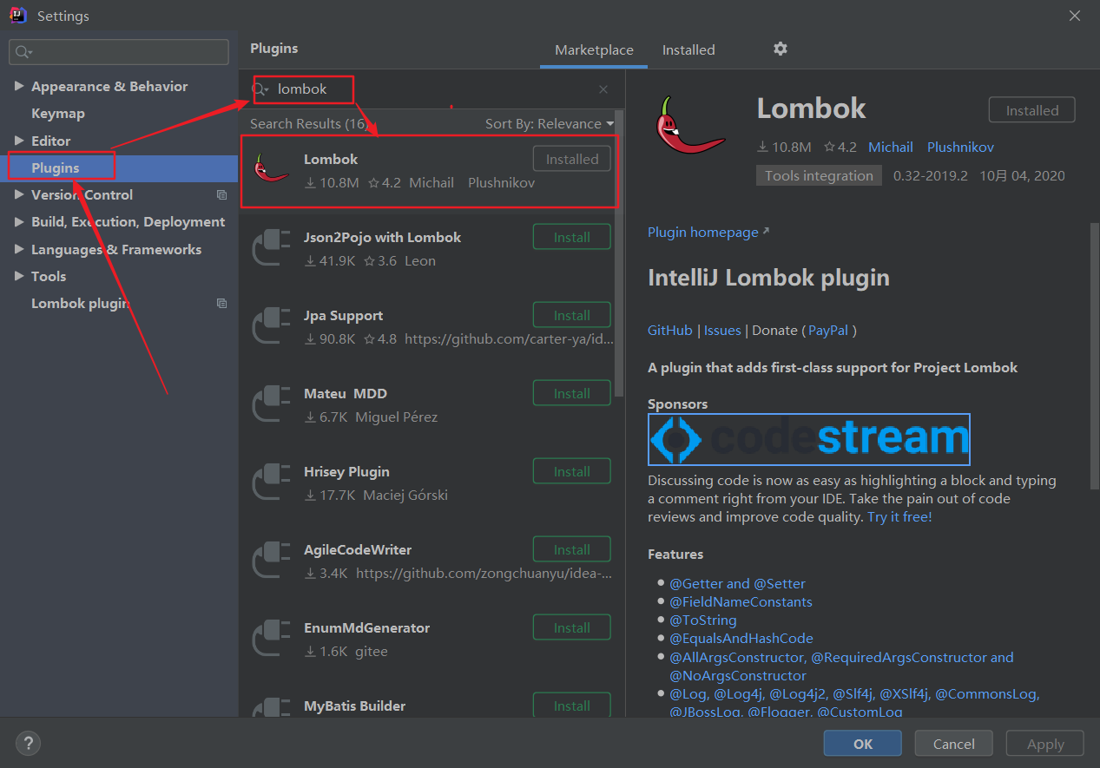Open the Sort By Relevance dropdown
Screen dimensions: 1100x768
click(549, 124)
